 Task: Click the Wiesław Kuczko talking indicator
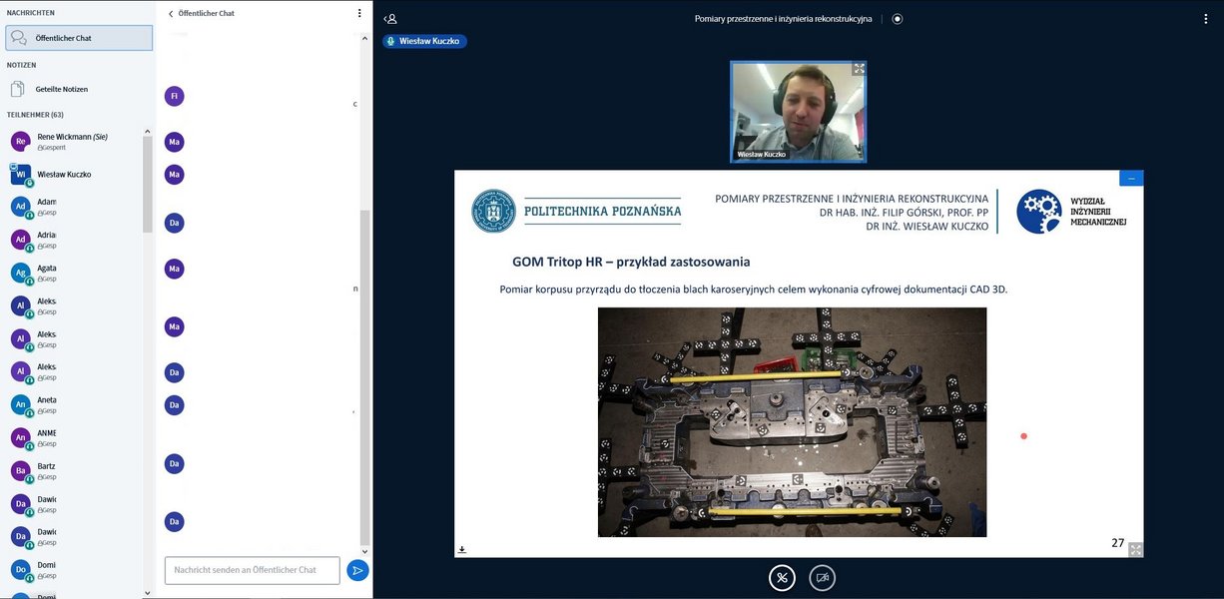(x=424, y=41)
